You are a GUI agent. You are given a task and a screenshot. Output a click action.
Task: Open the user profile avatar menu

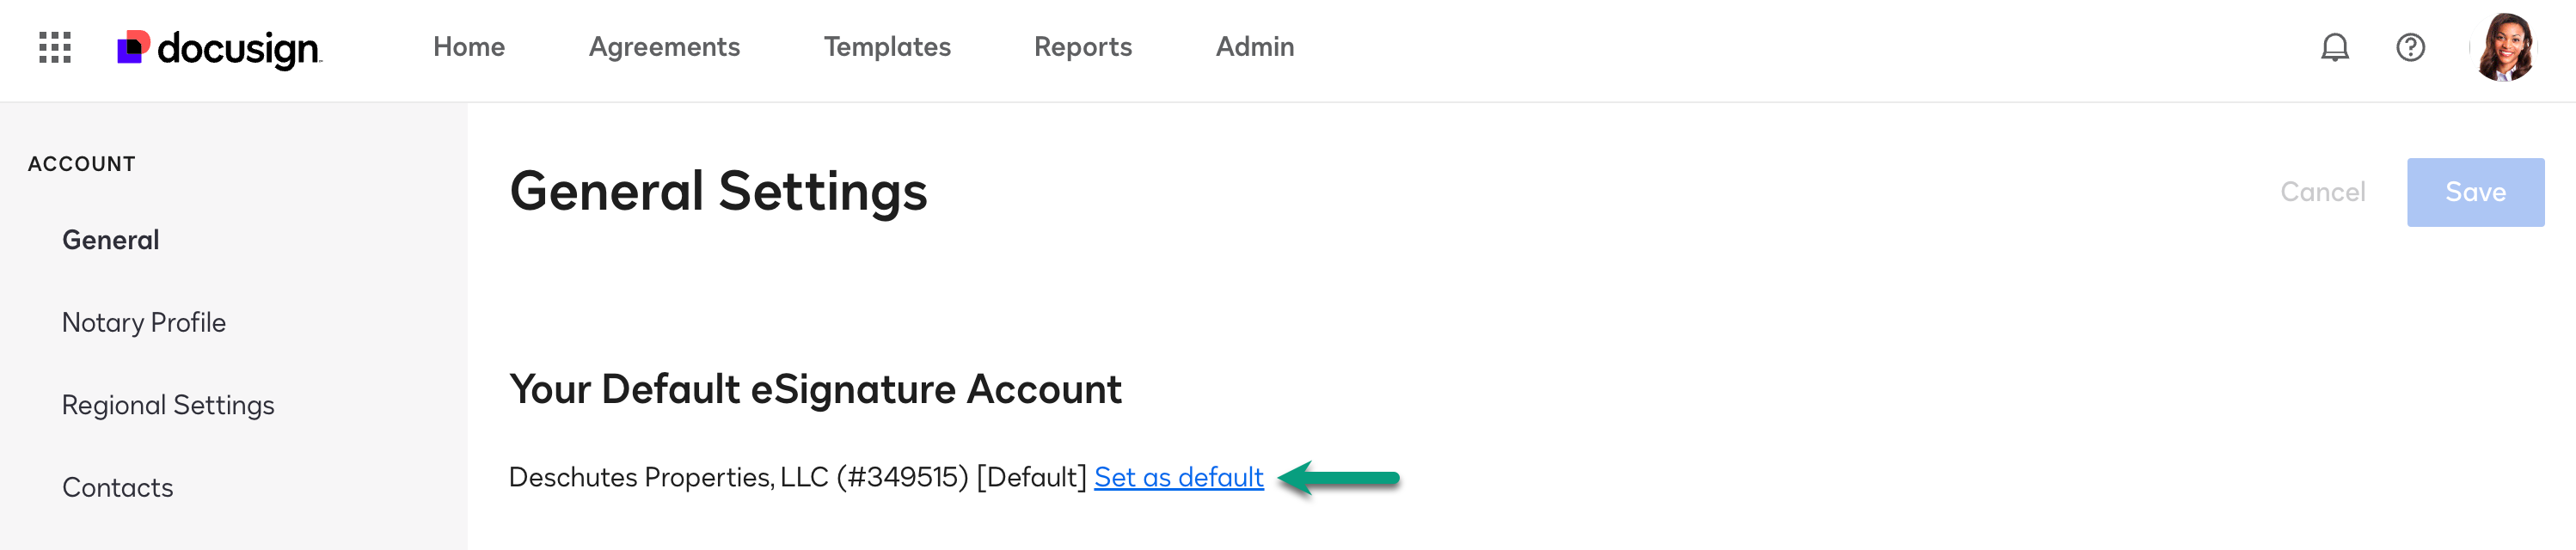(x=2504, y=47)
